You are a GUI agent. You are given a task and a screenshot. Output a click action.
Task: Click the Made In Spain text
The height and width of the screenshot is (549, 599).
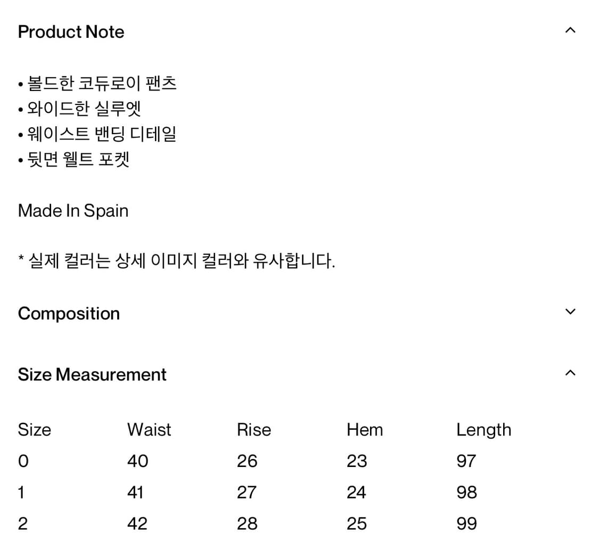pos(73,211)
